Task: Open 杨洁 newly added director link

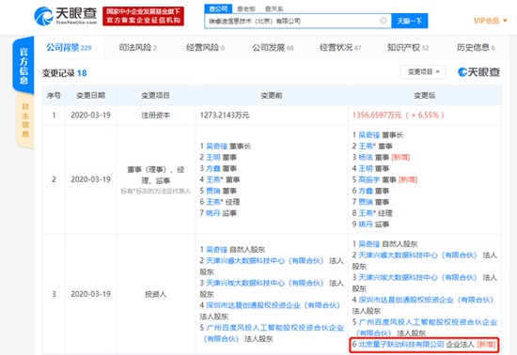Action: coord(366,157)
